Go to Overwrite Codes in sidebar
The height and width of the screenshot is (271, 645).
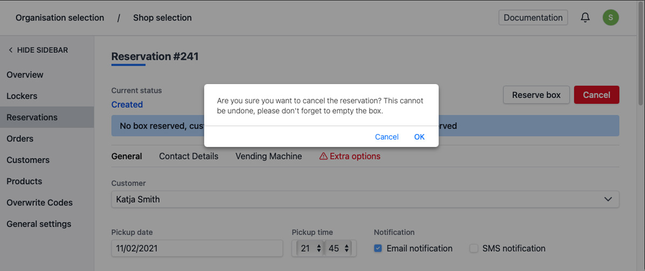pyautogui.click(x=39, y=203)
